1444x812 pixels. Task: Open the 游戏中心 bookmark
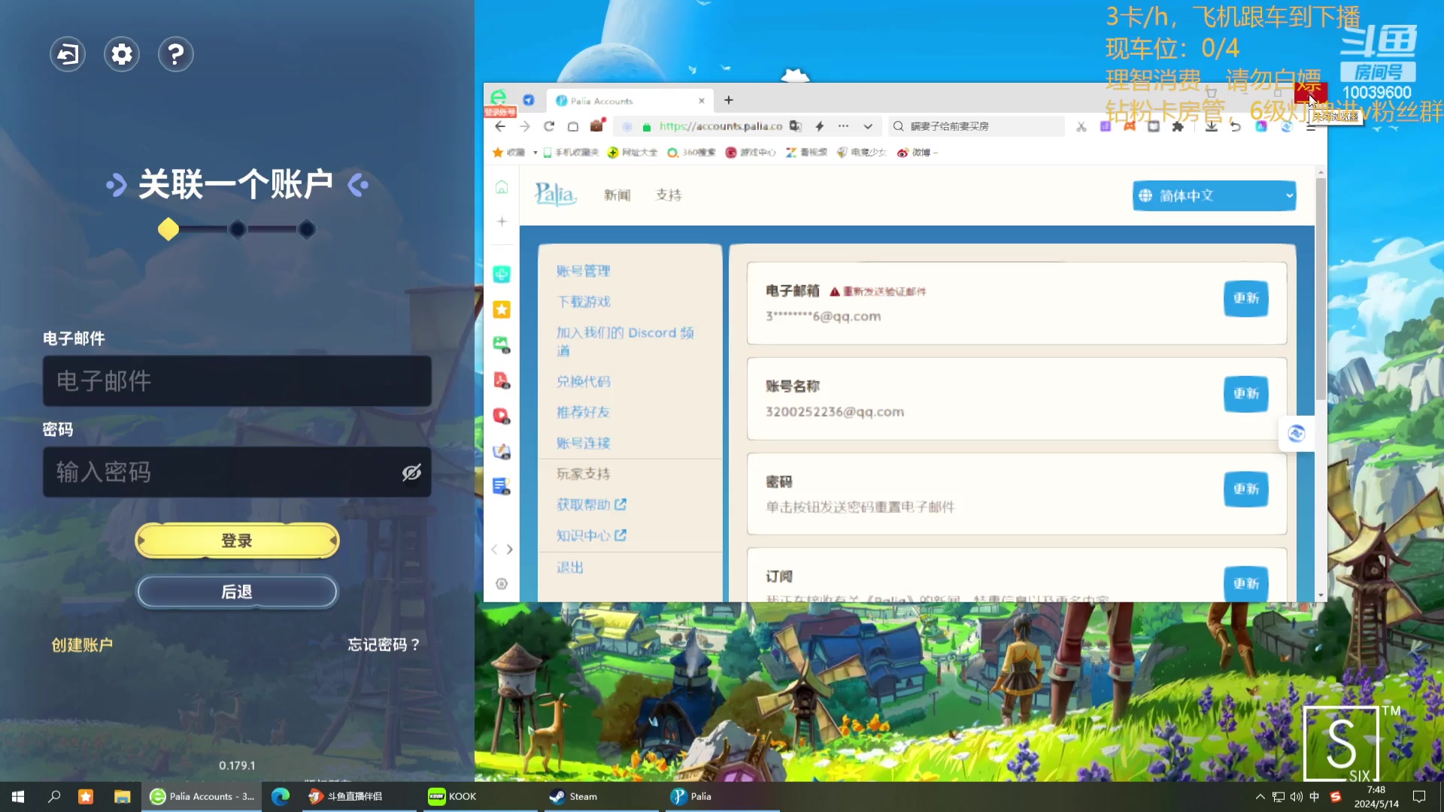click(751, 153)
